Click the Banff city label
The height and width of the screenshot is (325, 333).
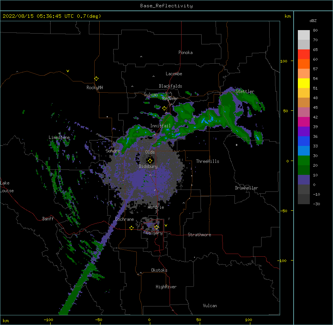48,219
